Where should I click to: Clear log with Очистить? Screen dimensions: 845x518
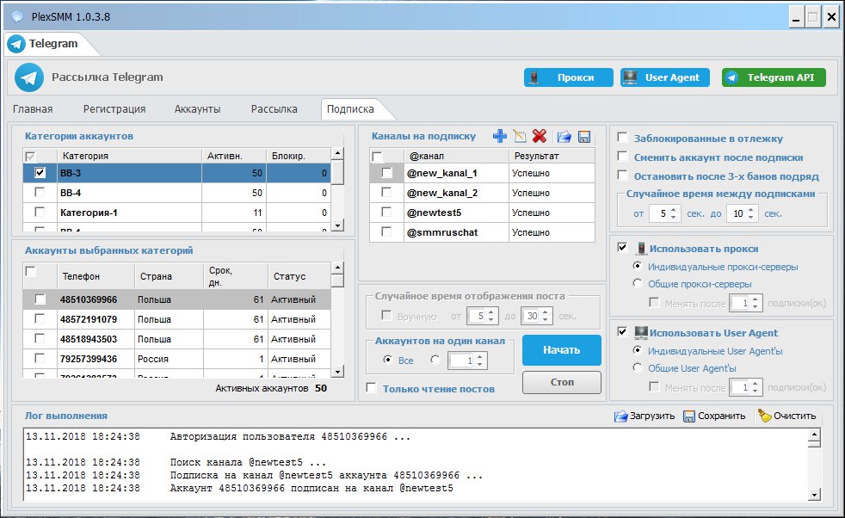coord(787,416)
